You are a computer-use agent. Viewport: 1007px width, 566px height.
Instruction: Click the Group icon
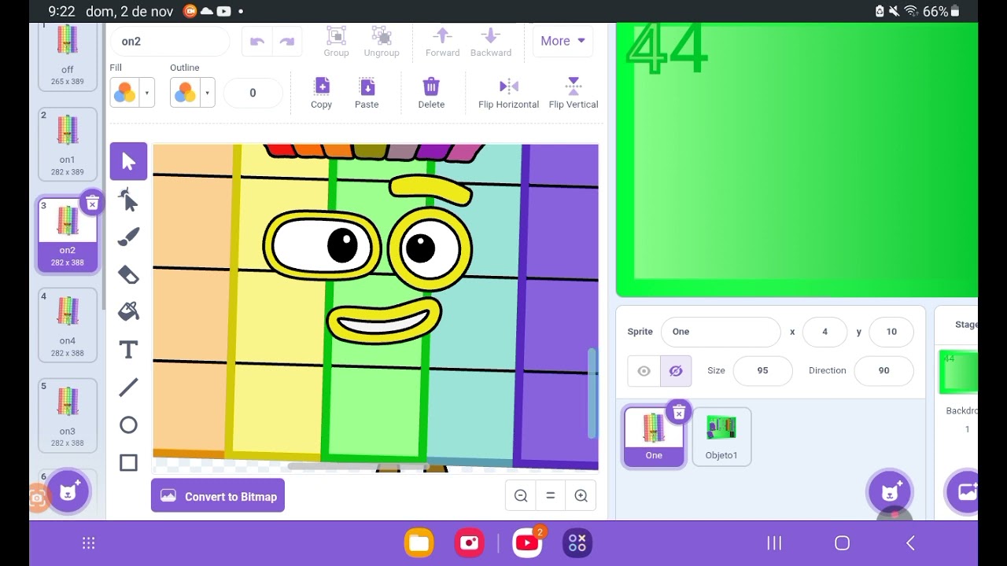[336, 35]
